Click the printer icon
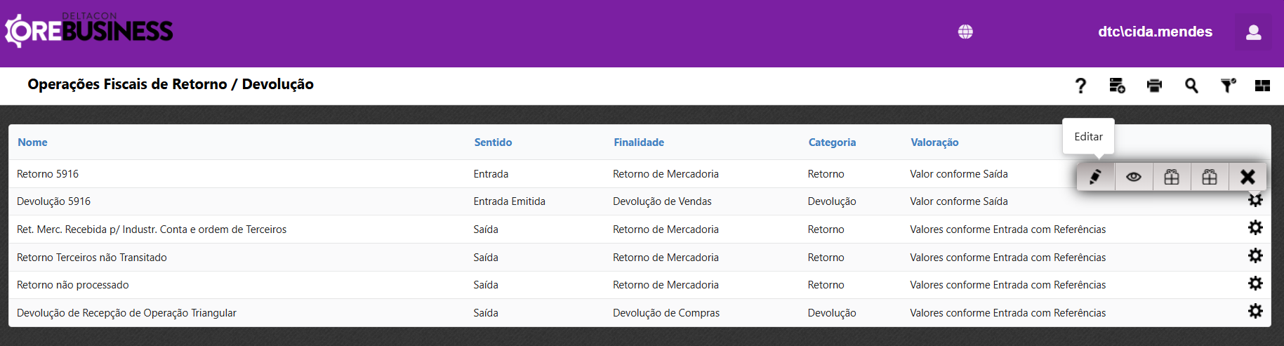This screenshot has height=346, width=1284. [x=1154, y=86]
